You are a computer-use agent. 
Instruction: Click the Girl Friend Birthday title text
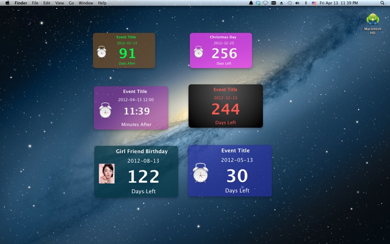(x=141, y=151)
